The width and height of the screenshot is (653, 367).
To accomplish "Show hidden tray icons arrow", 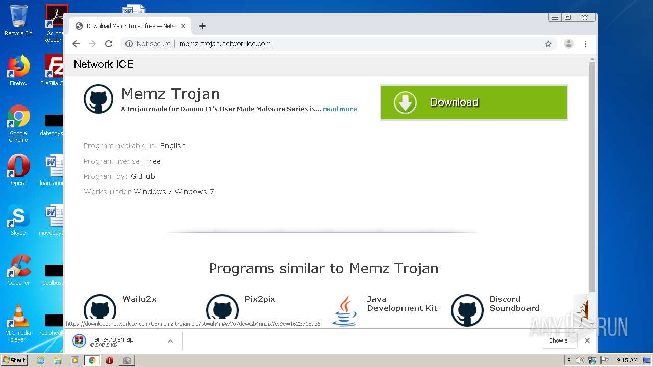I will (569, 360).
